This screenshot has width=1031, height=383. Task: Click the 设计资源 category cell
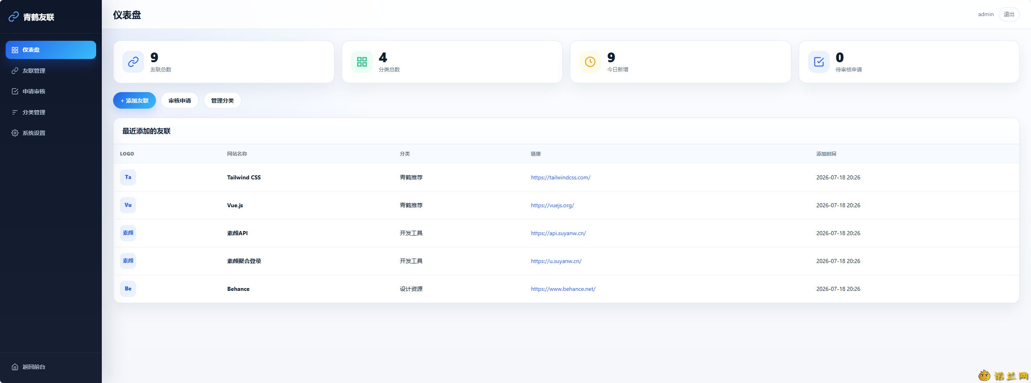411,289
